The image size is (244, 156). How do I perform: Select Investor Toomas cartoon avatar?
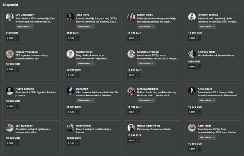pyautogui.click(x=192, y=17)
